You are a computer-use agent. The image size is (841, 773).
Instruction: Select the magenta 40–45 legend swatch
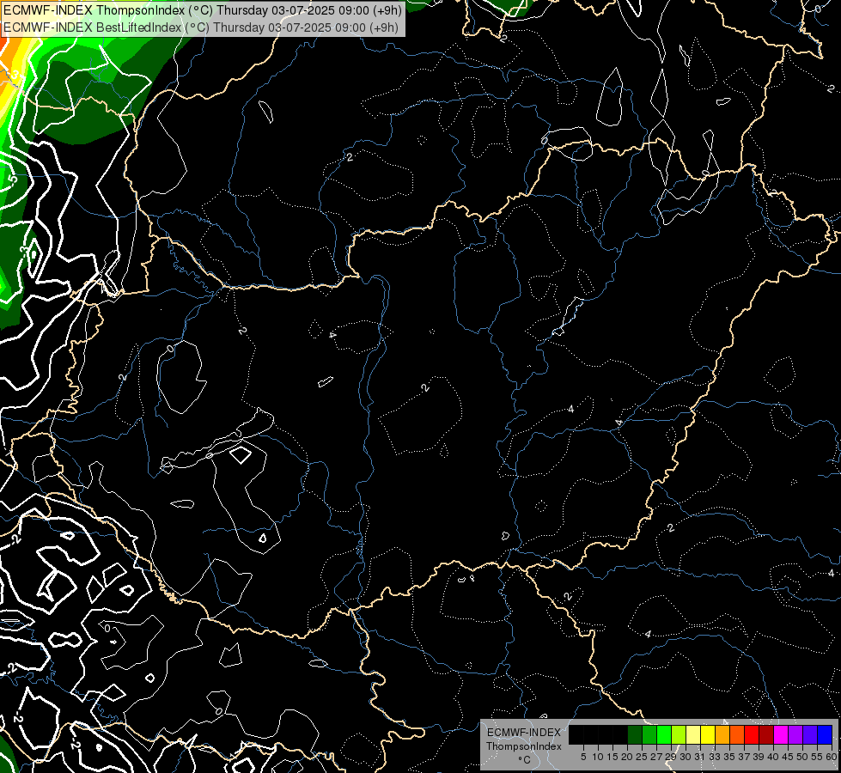tap(781, 734)
